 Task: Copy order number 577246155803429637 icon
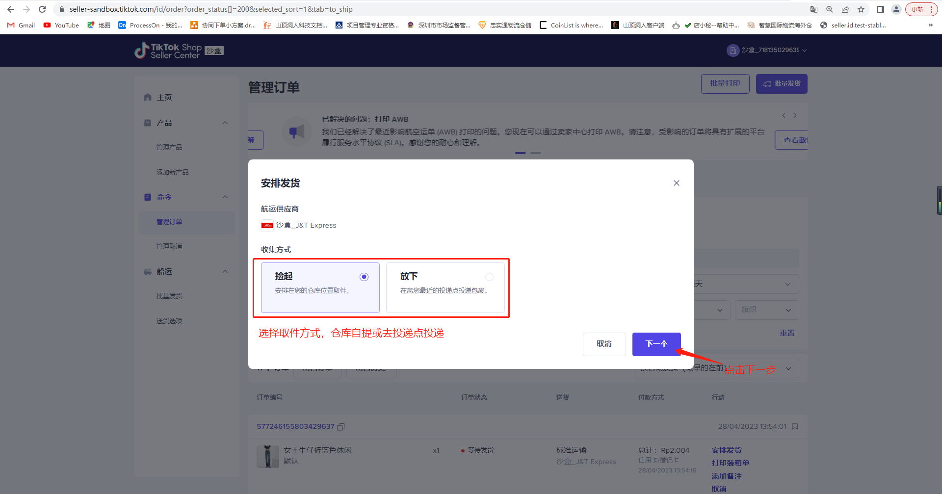(341, 427)
